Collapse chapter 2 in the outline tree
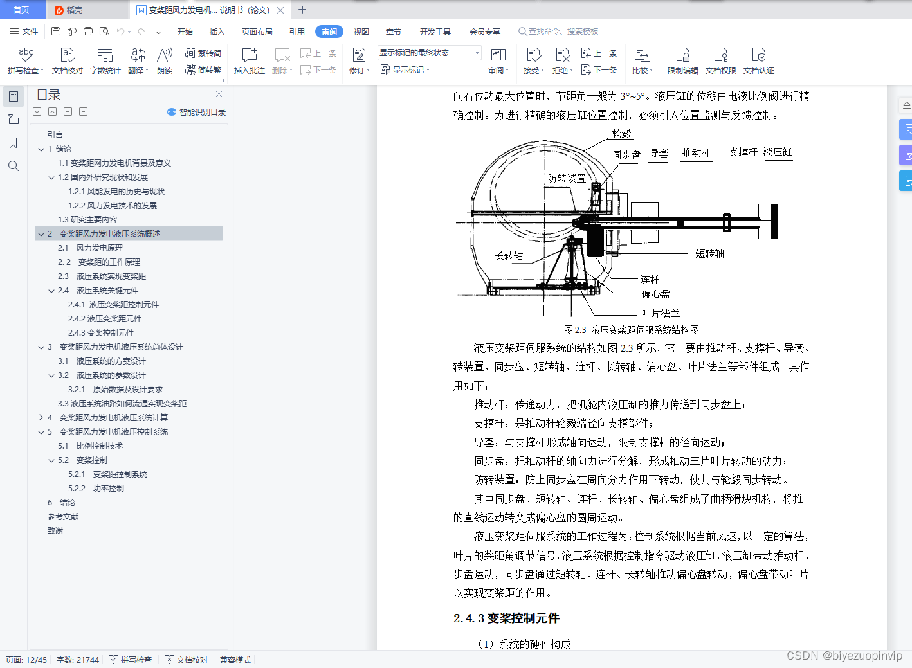This screenshot has height=668, width=912. tap(41, 233)
